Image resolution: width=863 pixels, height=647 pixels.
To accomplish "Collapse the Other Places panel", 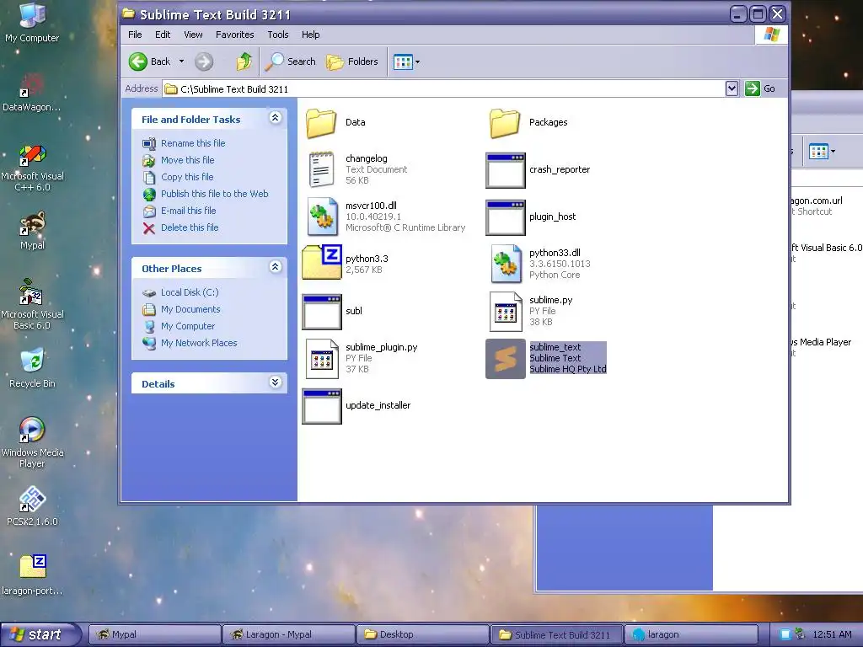I will click(x=276, y=267).
